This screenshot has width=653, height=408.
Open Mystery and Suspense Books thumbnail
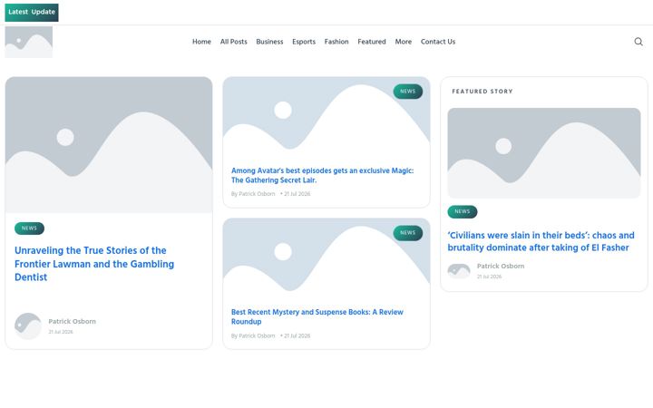tap(326, 258)
